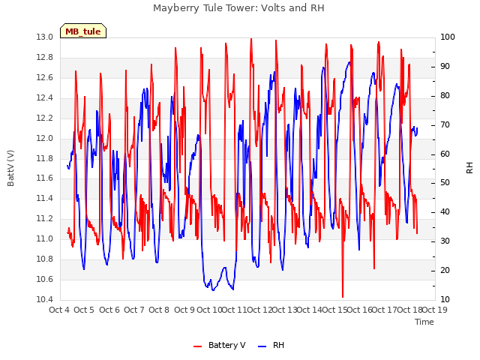This screenshot has width=480, height=360.
Task: Toggle the RH legend entry
Action: pos(271,345)
